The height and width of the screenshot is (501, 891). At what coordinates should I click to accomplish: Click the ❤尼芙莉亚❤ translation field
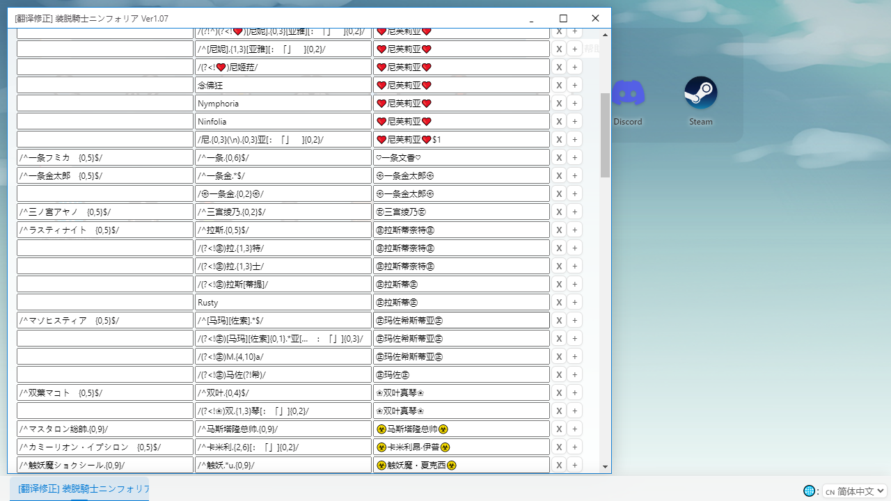[461, 85]
